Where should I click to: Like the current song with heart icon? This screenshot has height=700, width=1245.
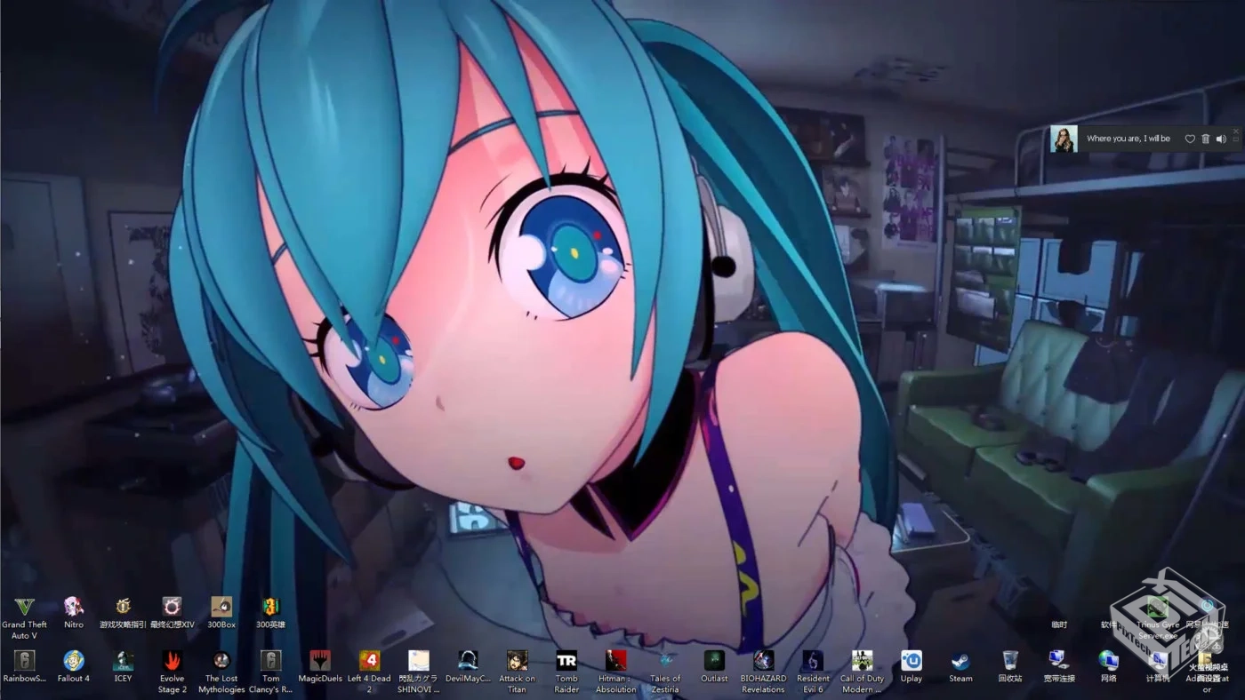1190,139
